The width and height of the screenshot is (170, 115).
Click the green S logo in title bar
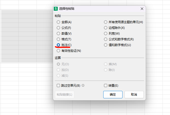point(56,9)
